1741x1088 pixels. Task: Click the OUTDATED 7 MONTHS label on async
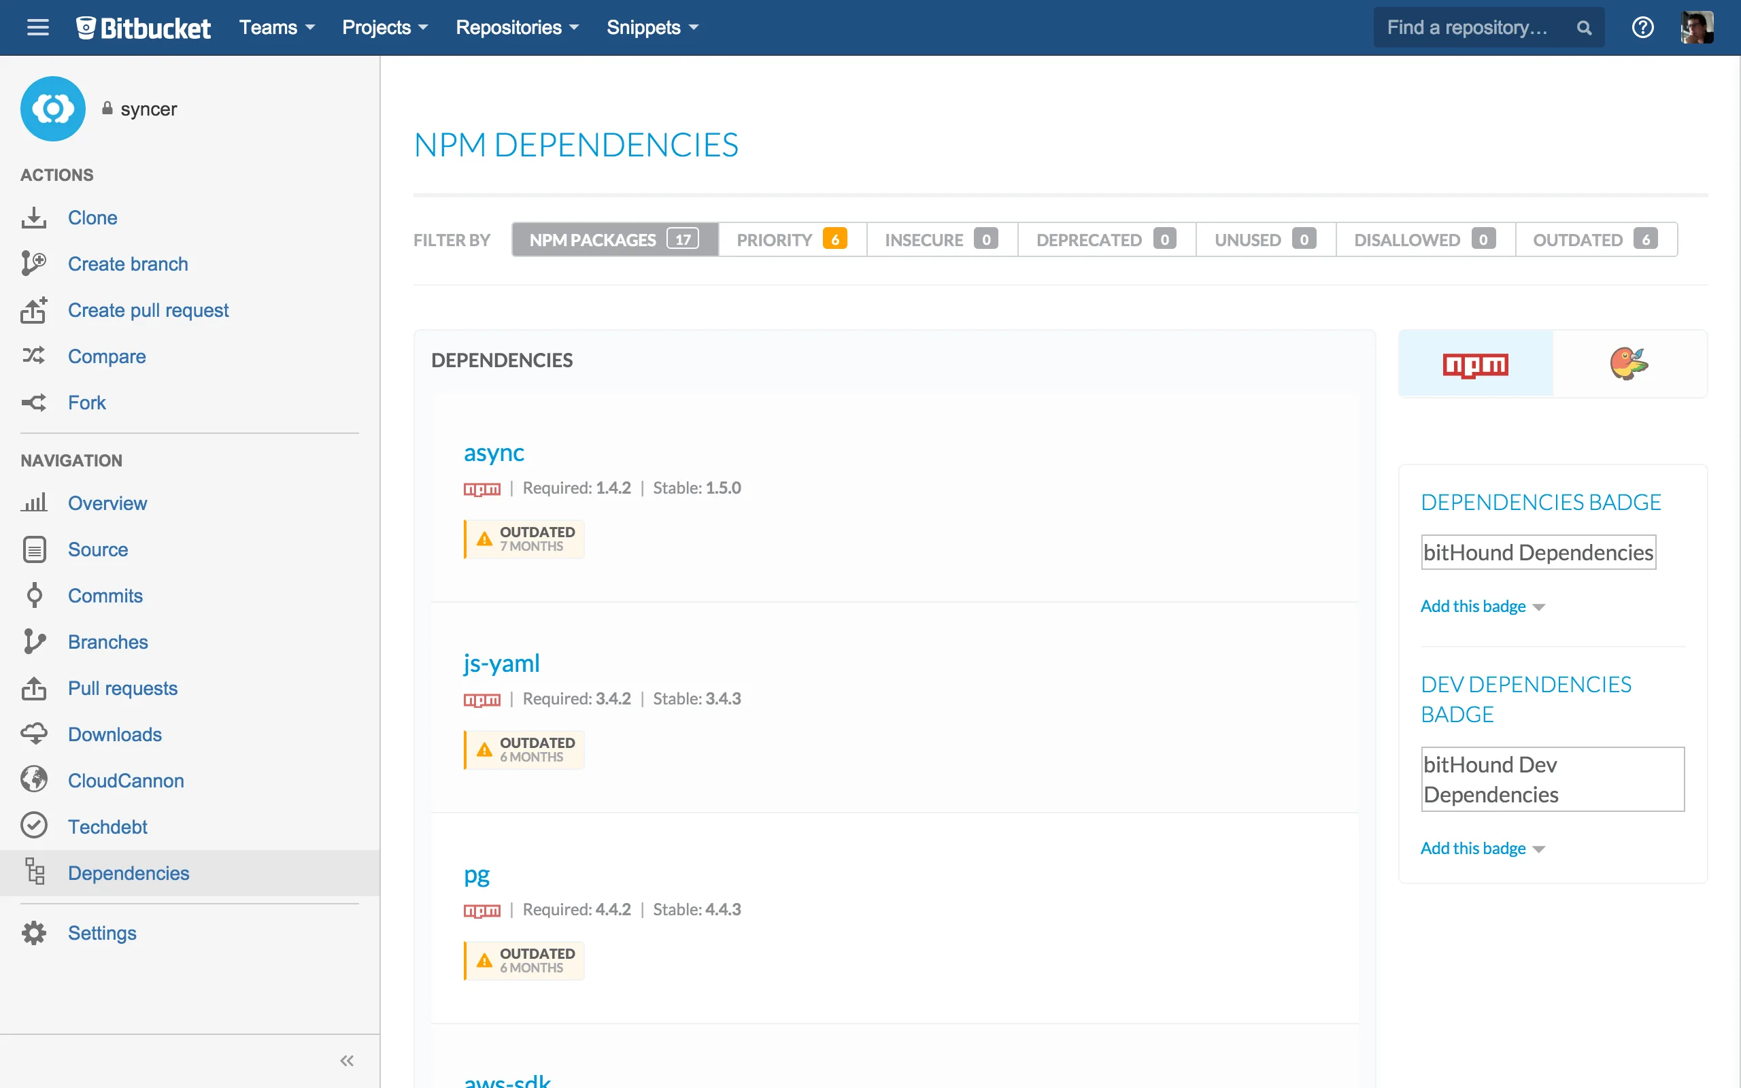point(524,539)
